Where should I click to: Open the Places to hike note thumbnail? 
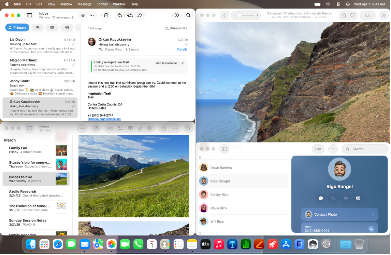coord(61,179)
